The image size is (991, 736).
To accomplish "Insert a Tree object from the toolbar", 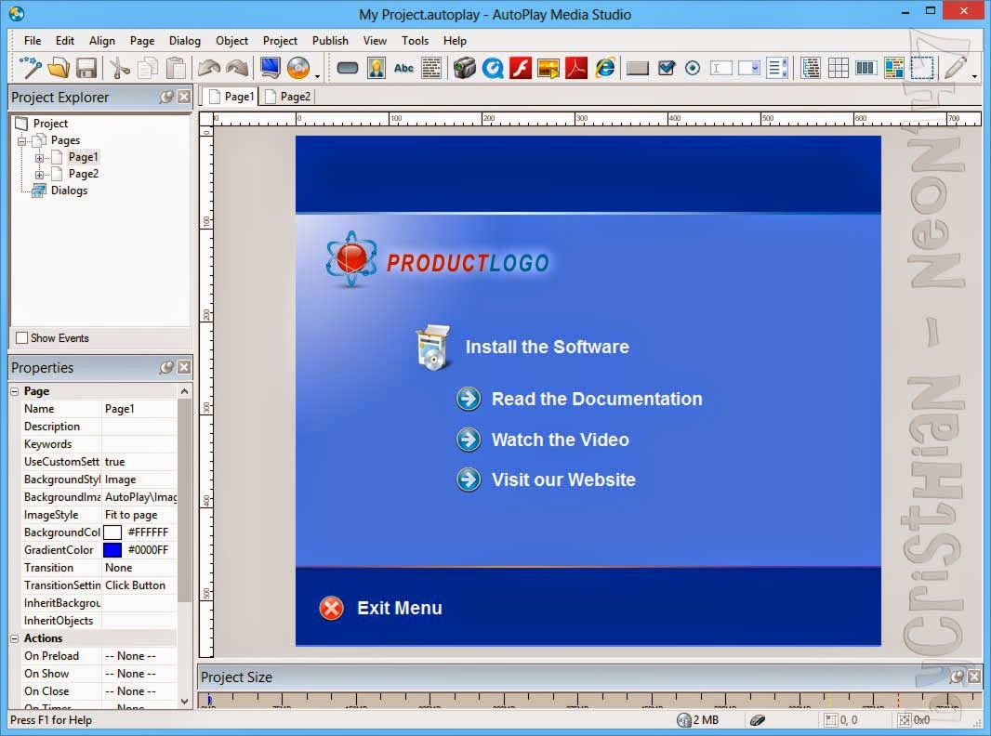I will [811, 68].
